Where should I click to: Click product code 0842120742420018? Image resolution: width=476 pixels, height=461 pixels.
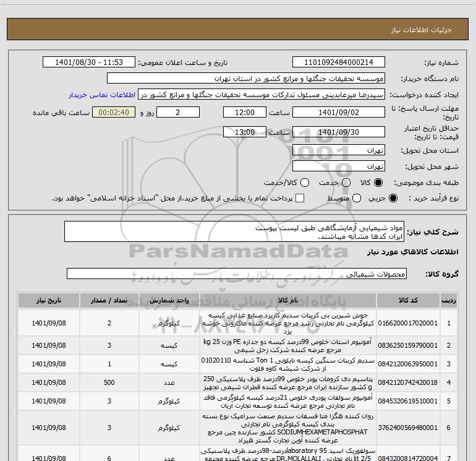[x=408, y=382]
